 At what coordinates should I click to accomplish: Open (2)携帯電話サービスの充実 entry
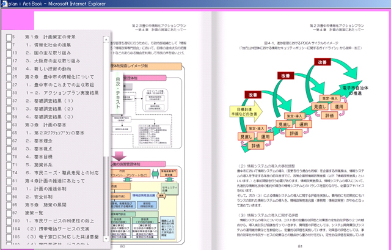click(57, 229)
